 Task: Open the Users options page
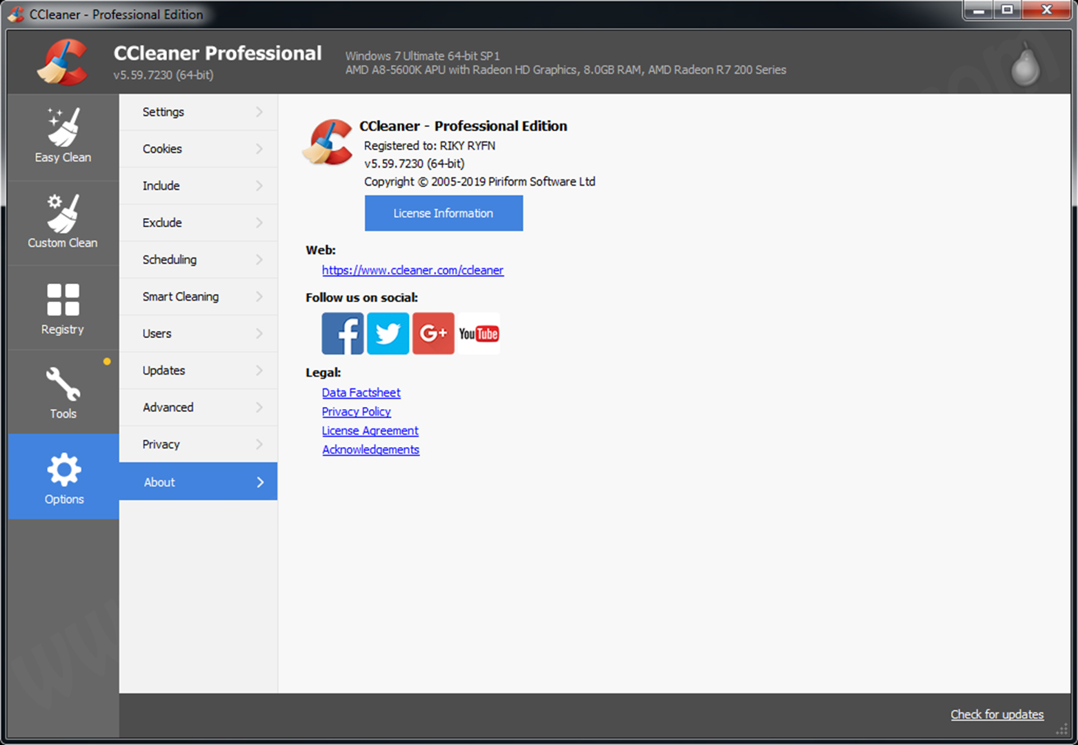click(199, 333)
